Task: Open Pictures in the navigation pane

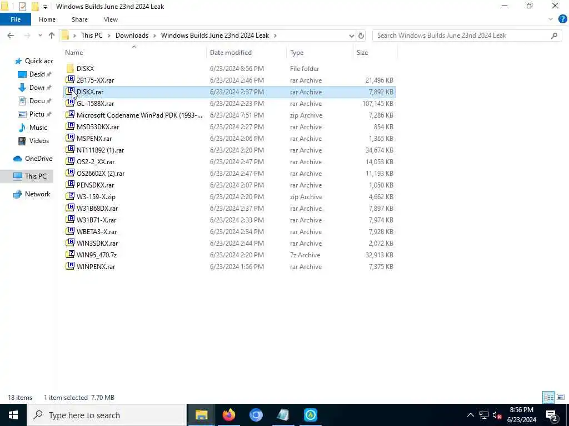Action: click(x=35, y=114)
